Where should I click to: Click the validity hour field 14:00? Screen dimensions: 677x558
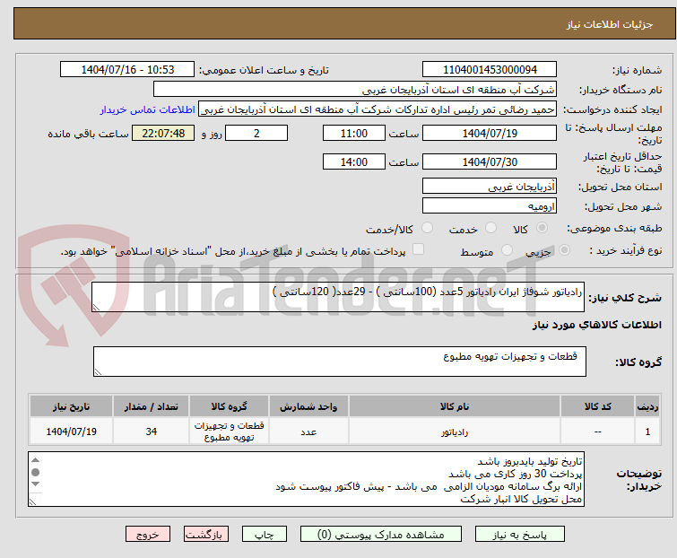(x=354, y=161)
